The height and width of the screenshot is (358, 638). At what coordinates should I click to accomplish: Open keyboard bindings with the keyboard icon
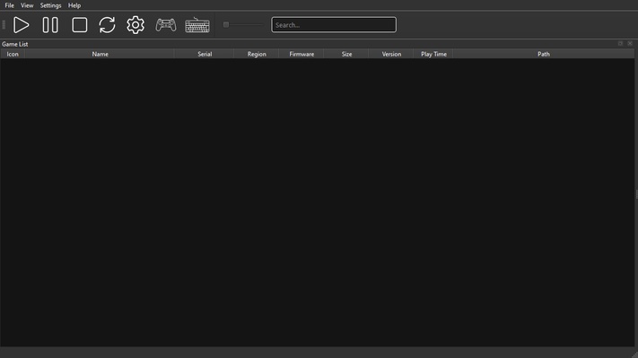(197, 25)
